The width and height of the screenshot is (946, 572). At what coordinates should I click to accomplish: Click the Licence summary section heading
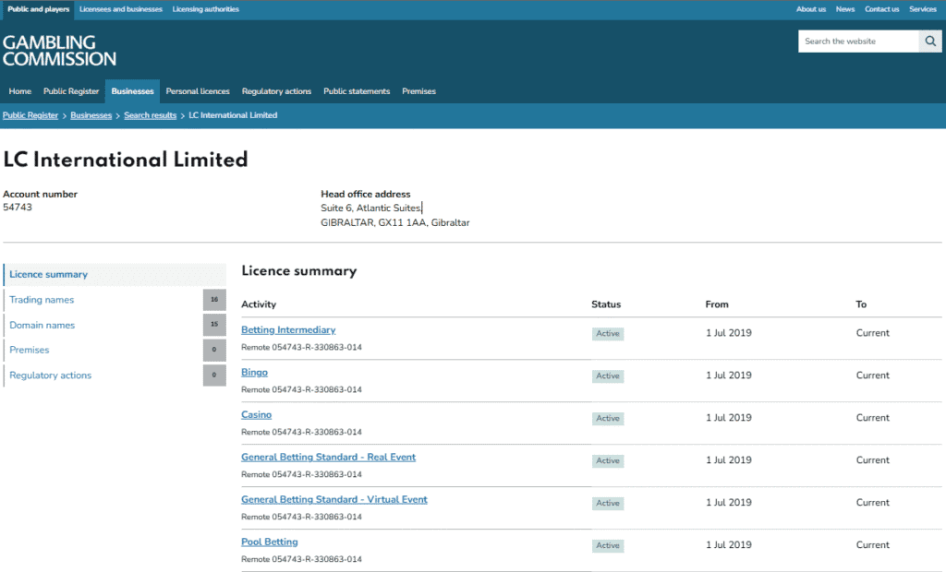(299, 270)
